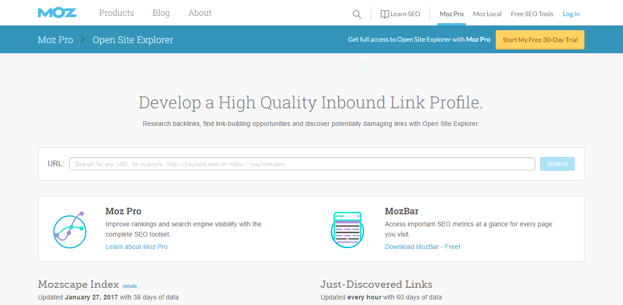Open the Products menu
This screenshot has height=305, width=623.
point(116,13)
